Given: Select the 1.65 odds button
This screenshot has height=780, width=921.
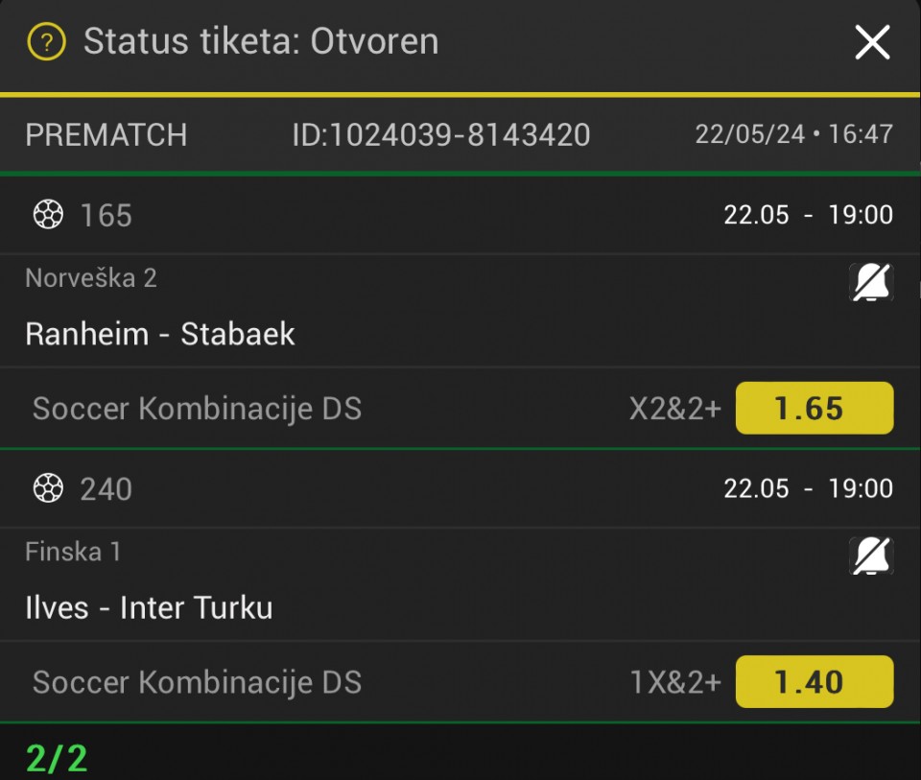Looking at the screenshot, I should coord(814,409).
